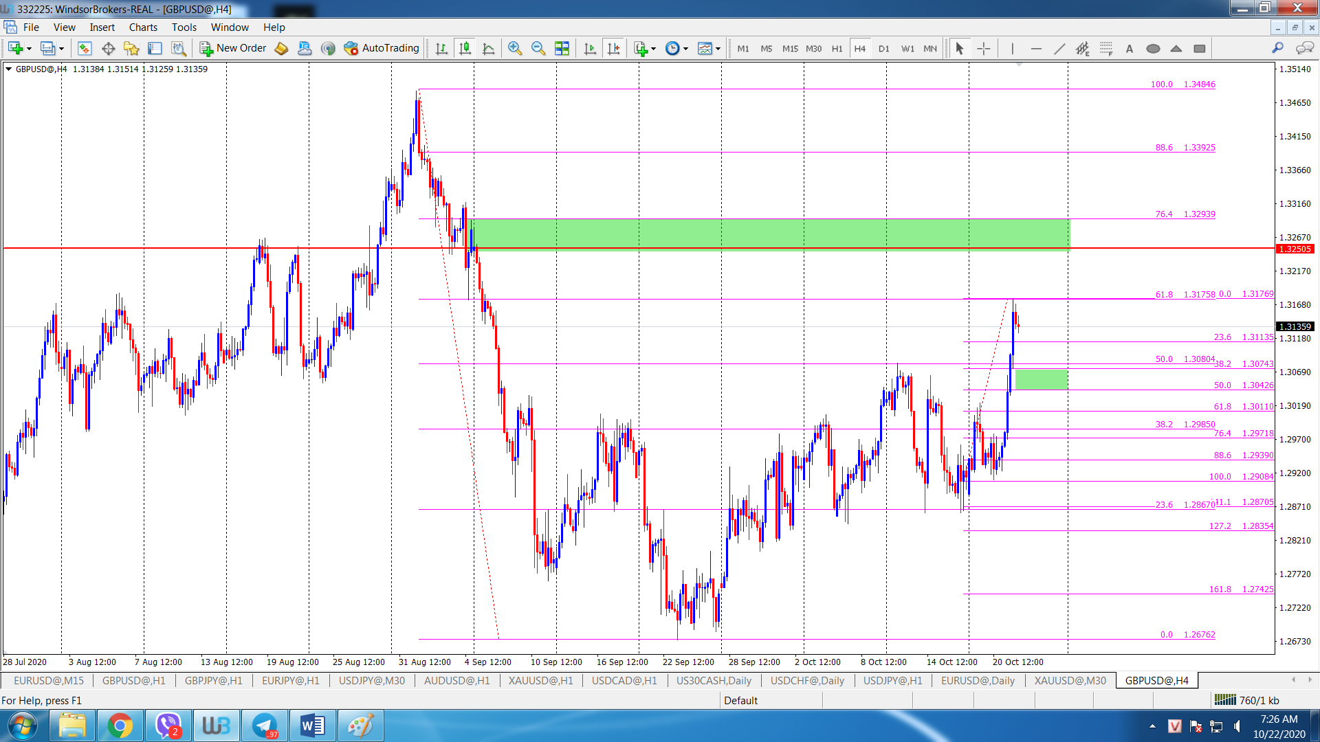
Task: Select the triangle drawing tool
Action: [x=1176, y=48]
